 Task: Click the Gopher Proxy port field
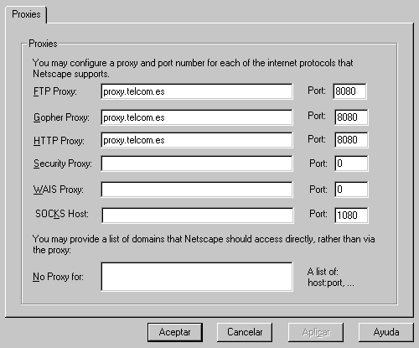pyautogui.click(x=351, y=117)
